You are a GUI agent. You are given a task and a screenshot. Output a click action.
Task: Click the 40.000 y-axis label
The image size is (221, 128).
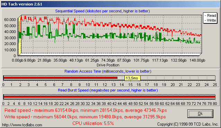10,32
